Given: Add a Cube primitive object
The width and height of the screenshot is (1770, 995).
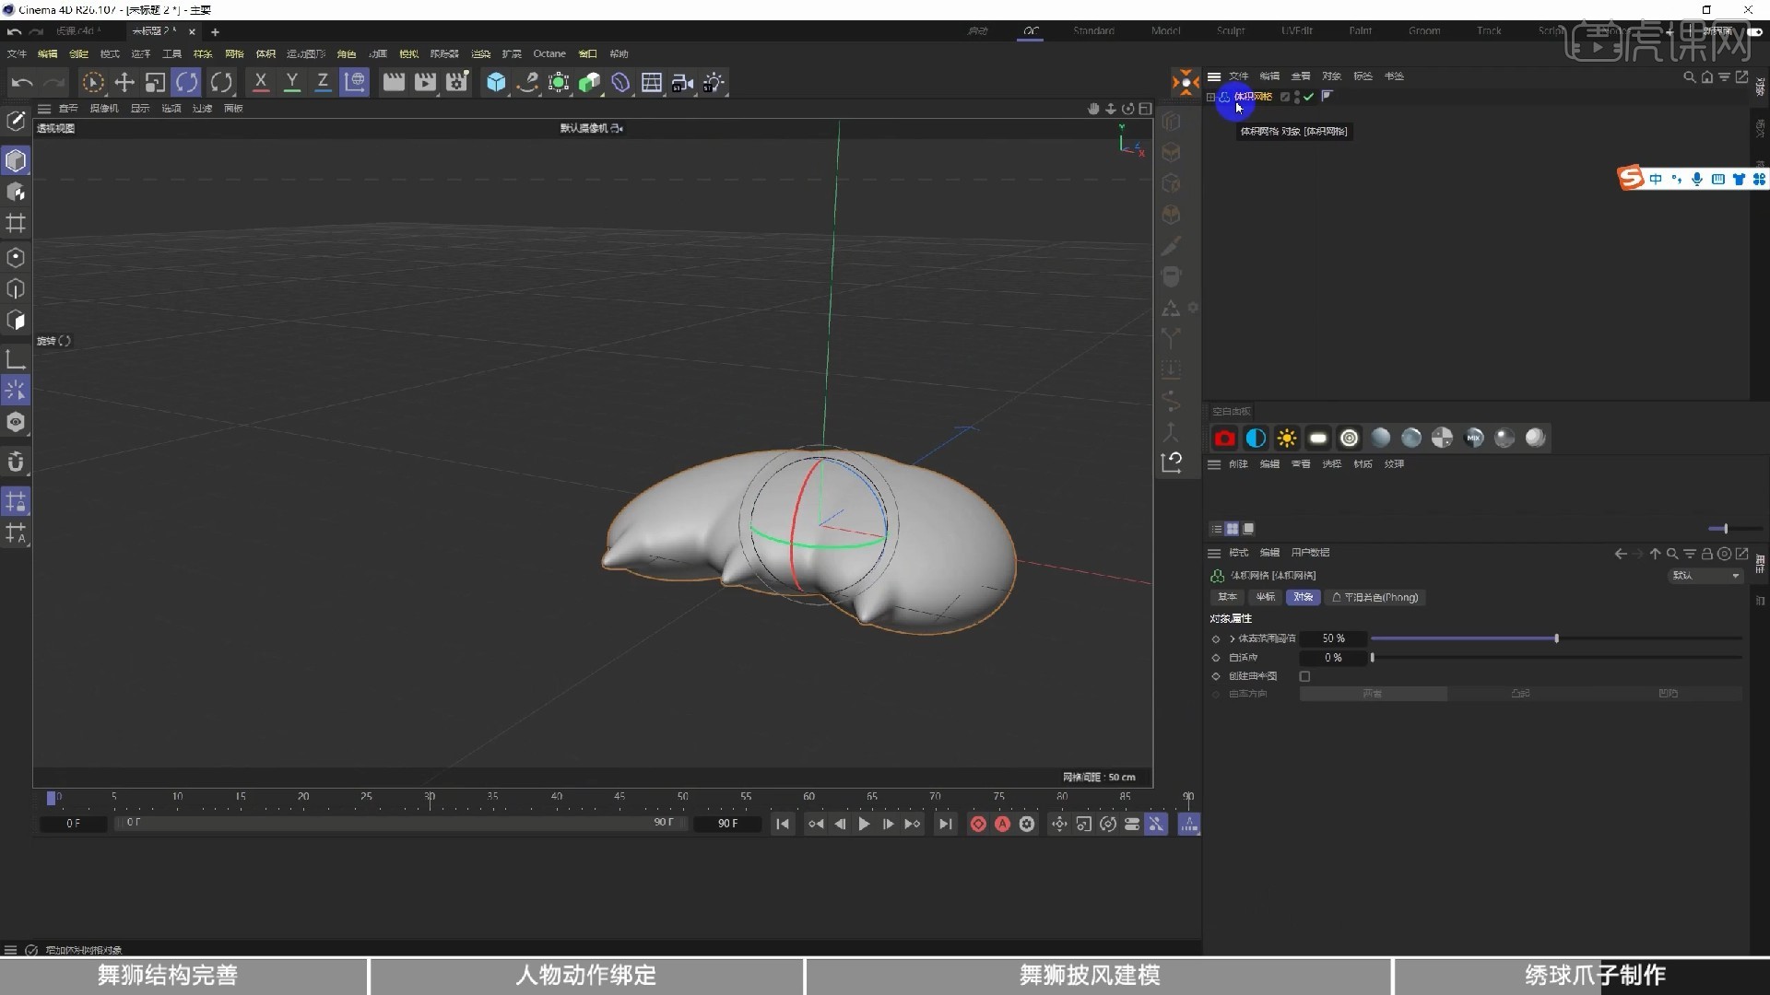Looking at the screenshot, I should point(496,83).
